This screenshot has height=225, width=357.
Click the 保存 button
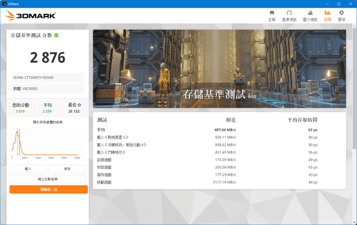click(67, 169)
